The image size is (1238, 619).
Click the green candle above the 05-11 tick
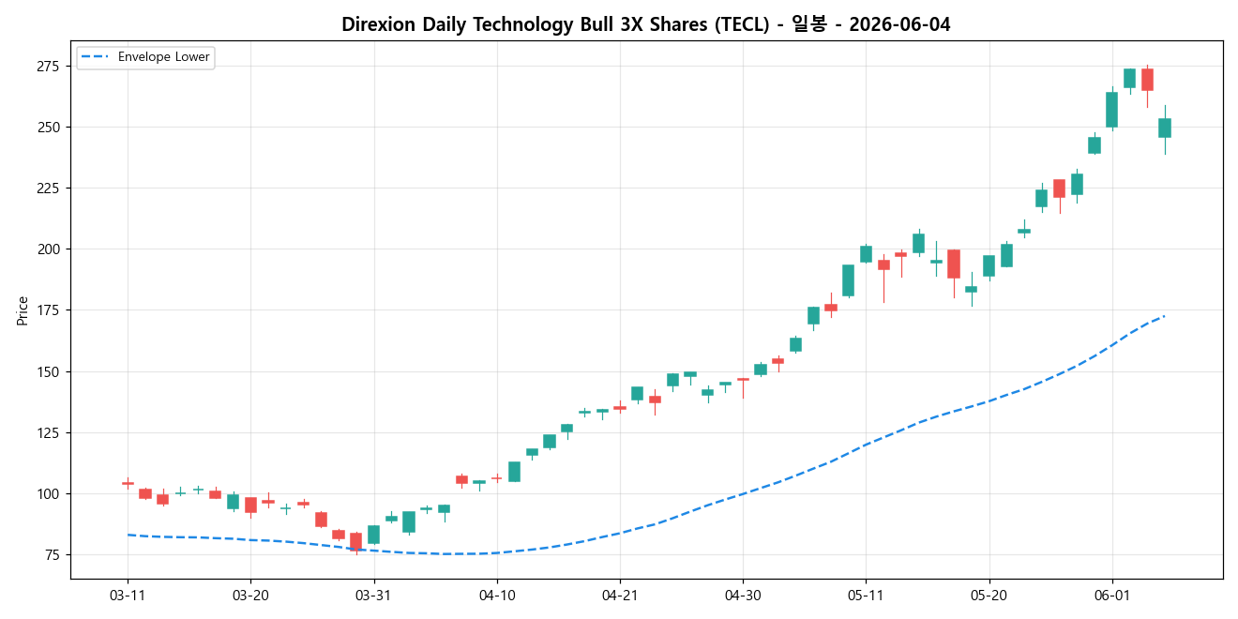[x=866, y=254]
